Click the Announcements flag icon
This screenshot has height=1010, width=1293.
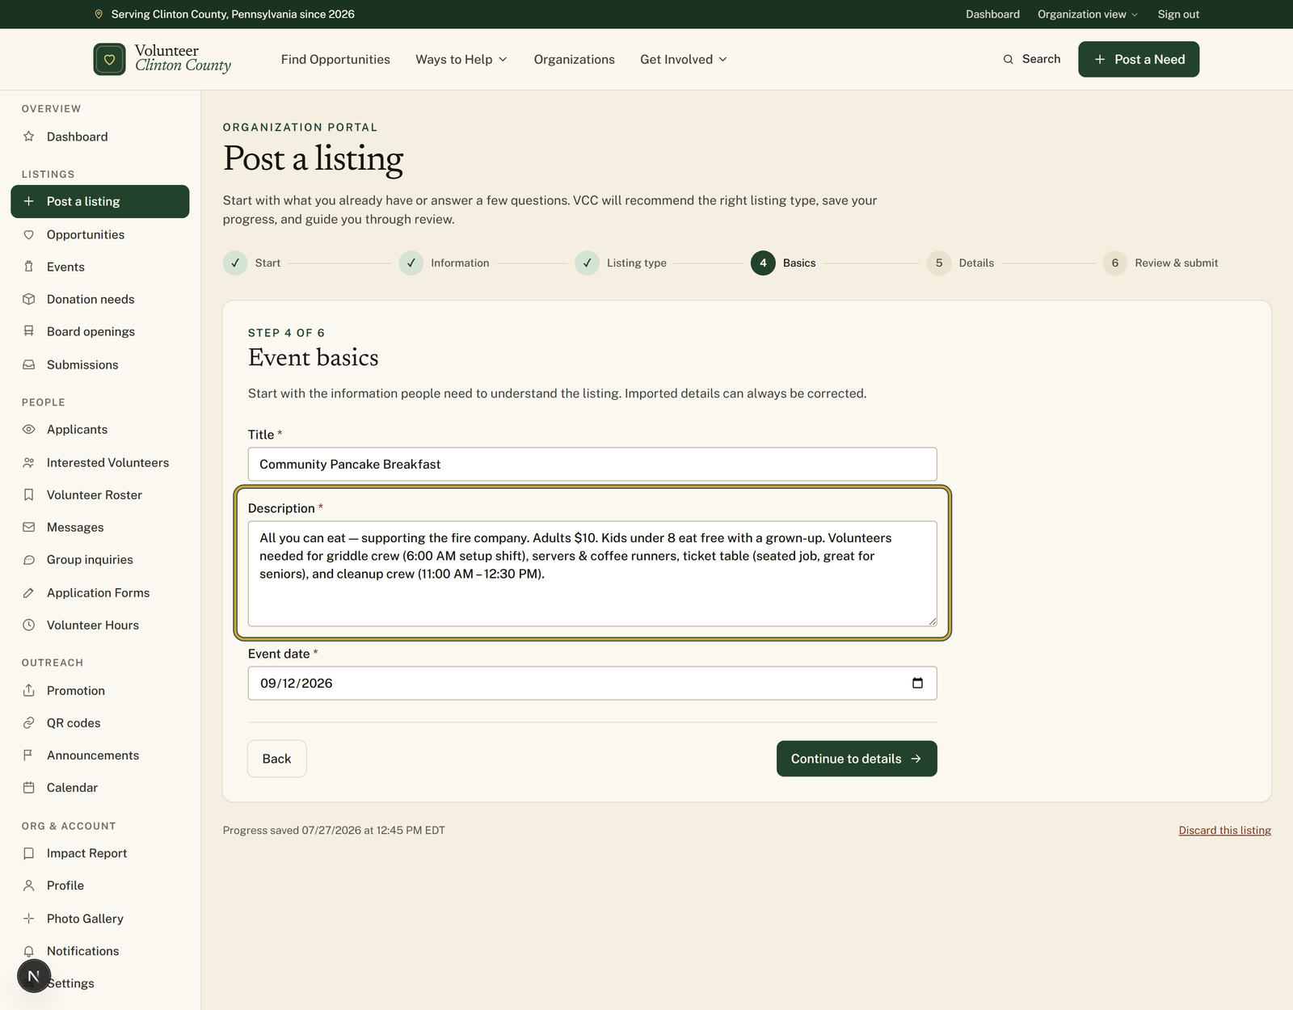pos(29,755)
